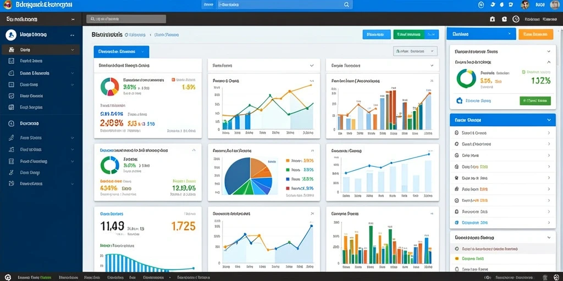Viewport: 563px width, 281px height.
Task: Click the orange slice of the pie chart
Action: [x=260, y=167]
